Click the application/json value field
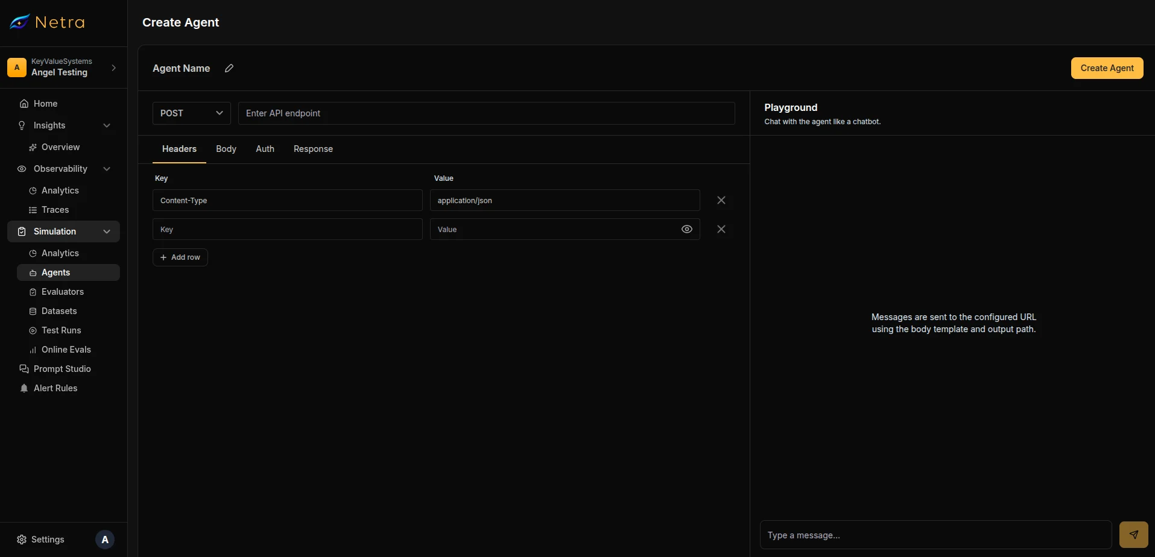The height and width of the screenshot is (557, 1155). (565, 200)
